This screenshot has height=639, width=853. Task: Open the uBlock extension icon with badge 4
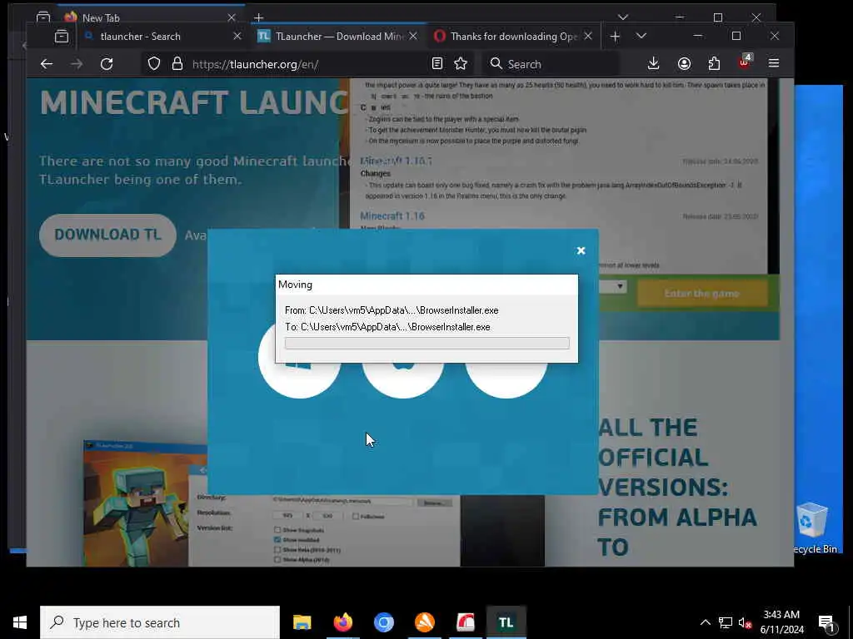point(744,62)
